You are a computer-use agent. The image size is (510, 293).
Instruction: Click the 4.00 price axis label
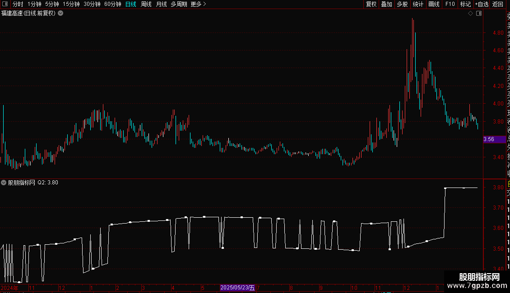[498, 104]
